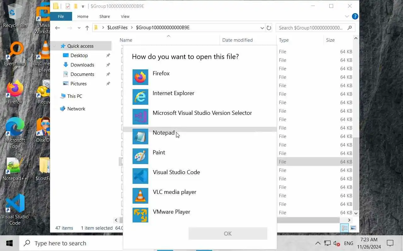Select Notepad in the open-with list
The width and height of the screenshot is (403, 251).
(200, 136)
